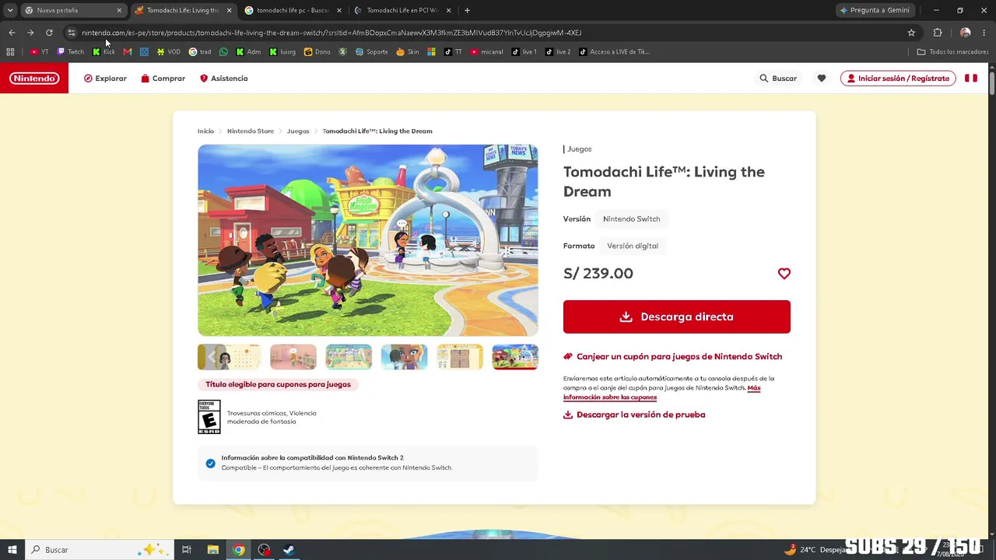Select the pink room screenshot thumbnail
996x560 pixels.
click(293, 357)
